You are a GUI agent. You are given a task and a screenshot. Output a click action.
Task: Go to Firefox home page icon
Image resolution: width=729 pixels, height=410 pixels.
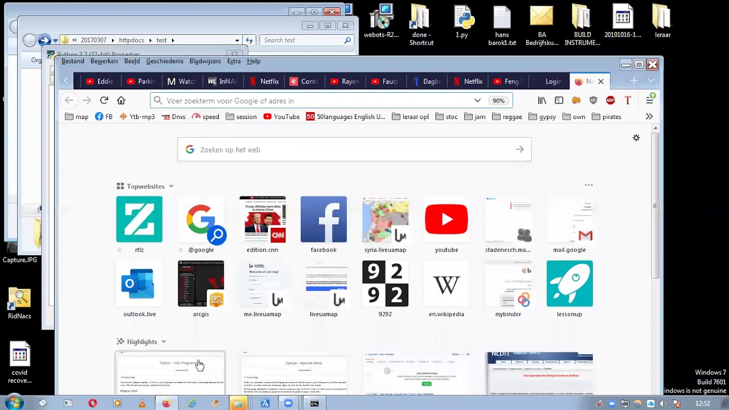click(121, 100)
